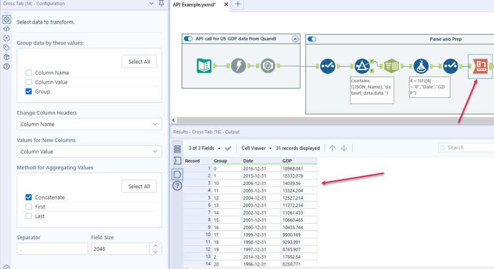Open the Annotation tag icon in sidebar
The height and width of the screenshot is (269, 494).
pyautogui.click(x=6, y=47)
